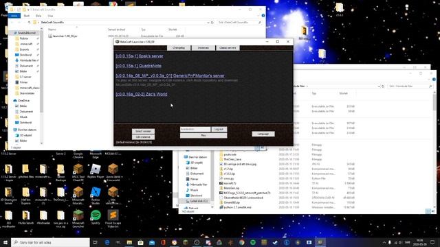Image resolution: width=440 pixels, height=247 pixels.
Task: Open the Roblox folder in quick access
Action: coord(24,38)
